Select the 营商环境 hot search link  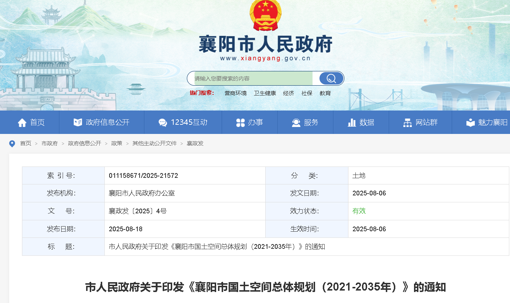coord(236,93)
